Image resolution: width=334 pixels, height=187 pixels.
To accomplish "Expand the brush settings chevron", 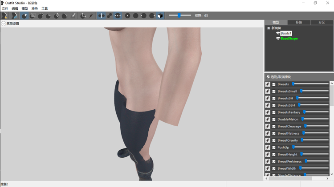I will pyautogui.click(x=4, y=24).
